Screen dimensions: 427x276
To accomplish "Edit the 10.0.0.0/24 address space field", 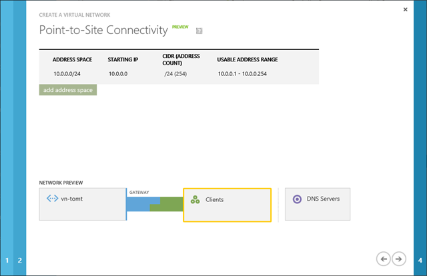I will [67, 74].
